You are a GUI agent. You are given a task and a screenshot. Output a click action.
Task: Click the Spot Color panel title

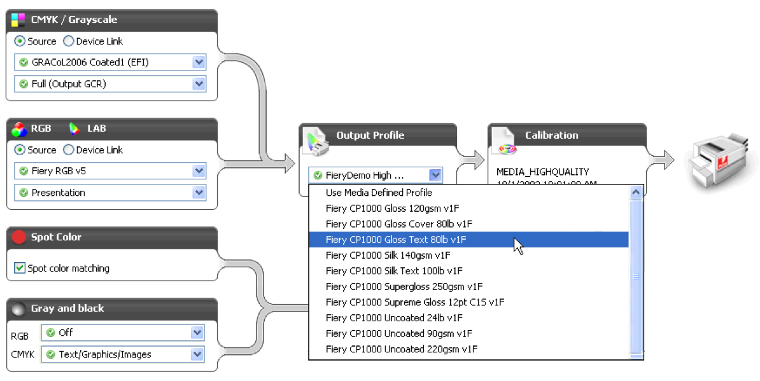click(x=56, y=237)
